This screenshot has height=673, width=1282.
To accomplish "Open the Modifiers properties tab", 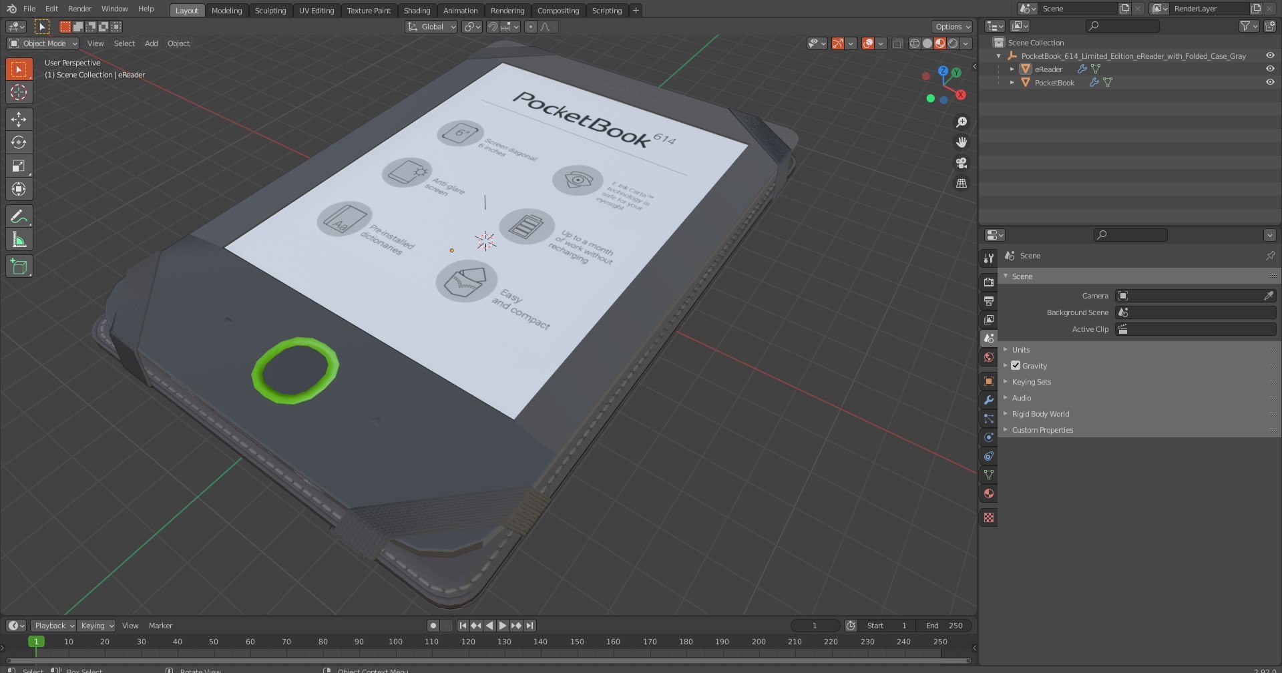I will pos(989,400).
